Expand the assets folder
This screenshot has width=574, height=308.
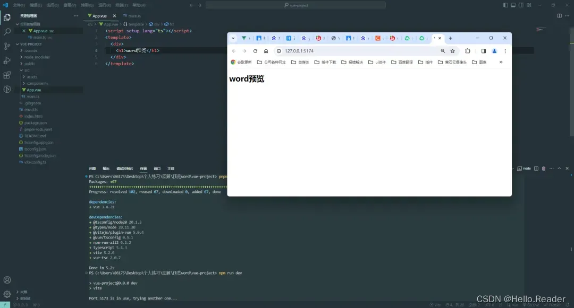tap(24, 77)
